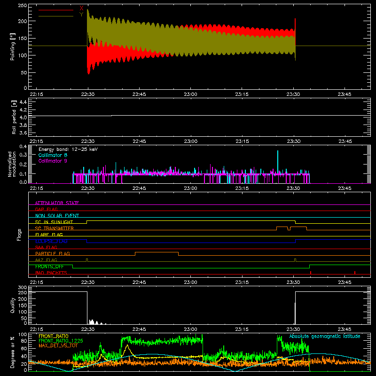376x376 pixels.
Task: Select the X legend label in Pointing plot
Action: point(81,8)
